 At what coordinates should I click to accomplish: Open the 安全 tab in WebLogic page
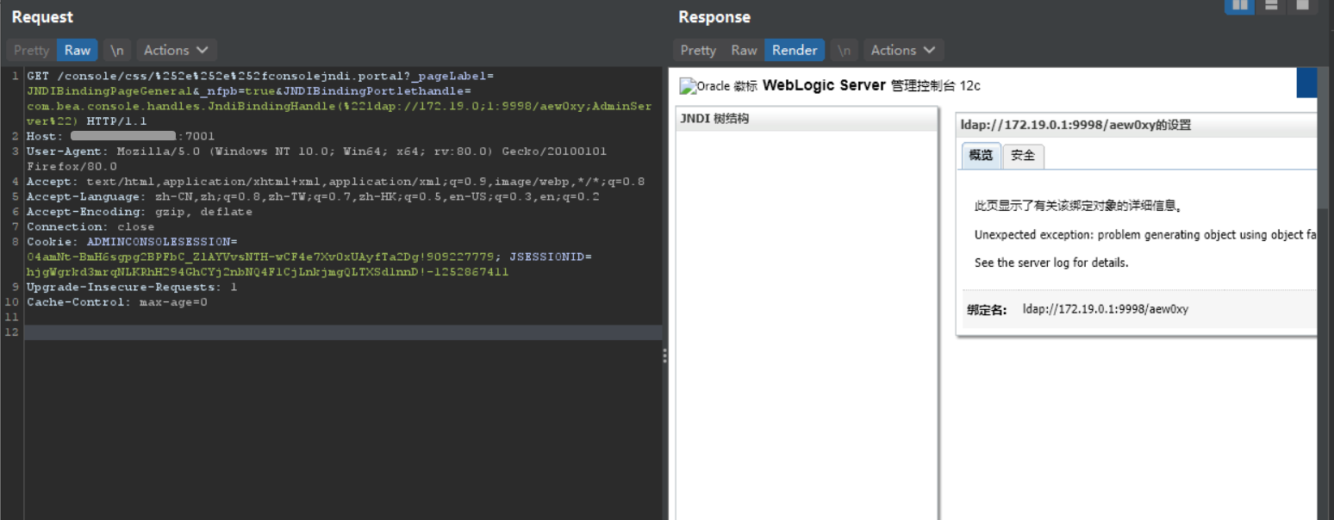(1023, 156)
